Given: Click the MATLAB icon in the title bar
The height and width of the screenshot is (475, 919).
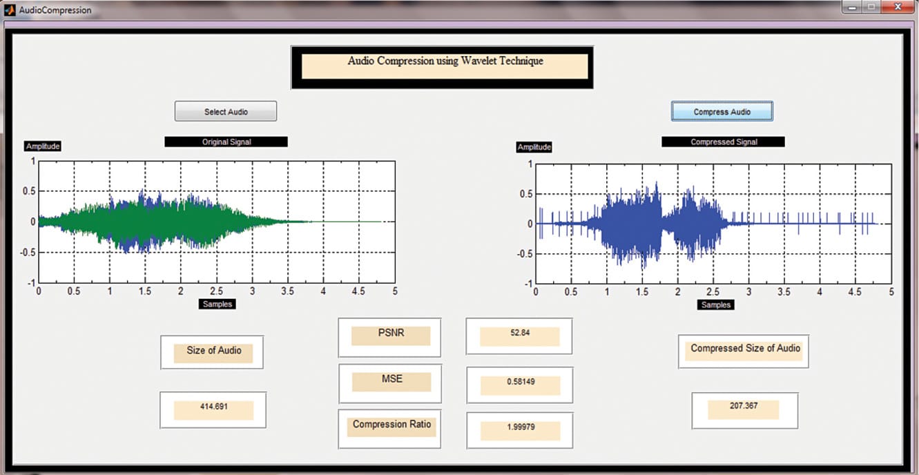Looking at the screenshot, I should tap(10, 10).
